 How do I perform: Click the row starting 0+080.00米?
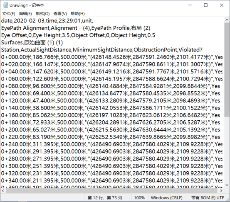point(111,86)
